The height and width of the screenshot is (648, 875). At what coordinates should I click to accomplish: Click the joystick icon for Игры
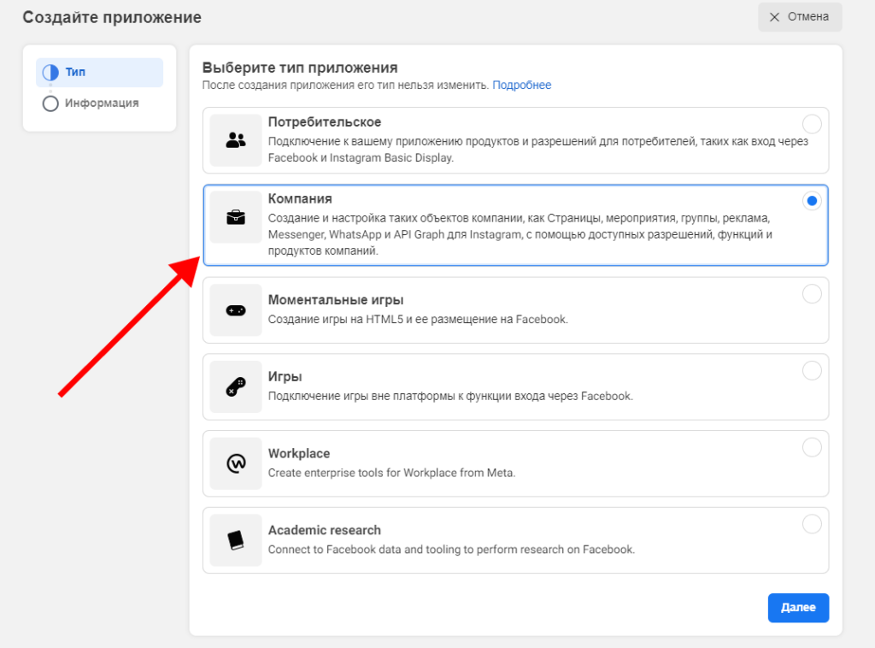coord(236,387)
